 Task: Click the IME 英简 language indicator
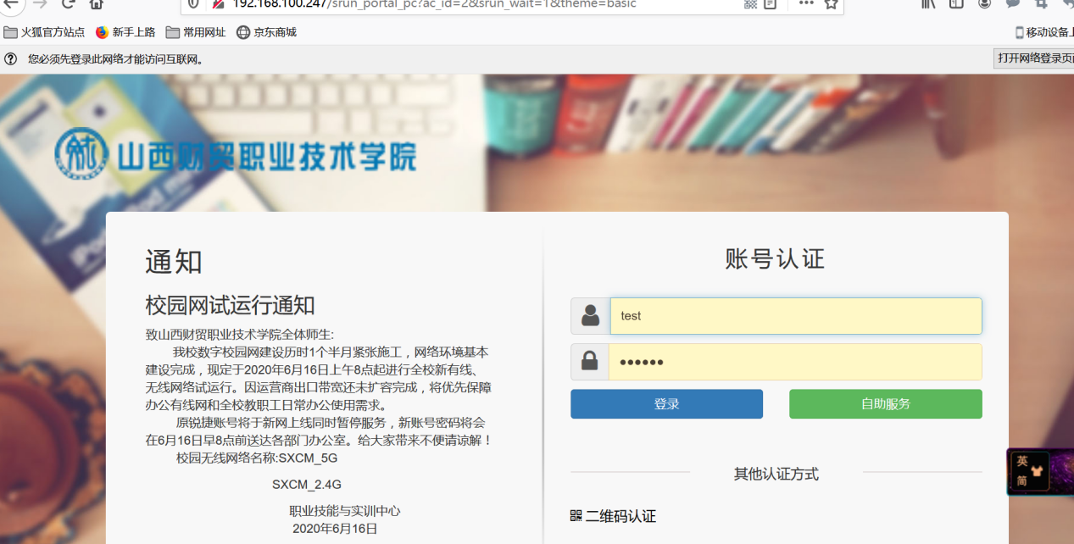[1030, 471]
